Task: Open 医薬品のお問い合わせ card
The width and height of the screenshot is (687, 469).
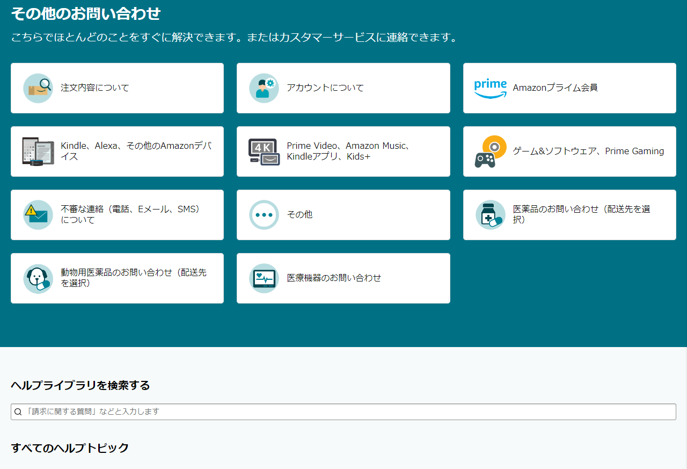Action: [569, 215]
